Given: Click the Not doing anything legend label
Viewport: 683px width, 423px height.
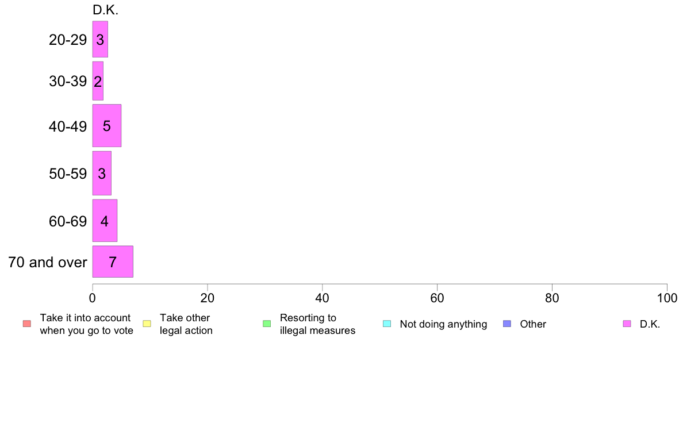Looking at the screenshot, I should (x=443, y=324).
